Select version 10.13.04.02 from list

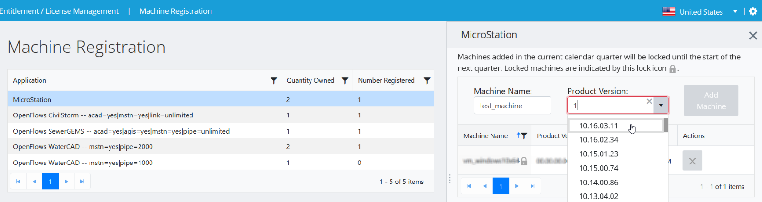tap(616, 196)
